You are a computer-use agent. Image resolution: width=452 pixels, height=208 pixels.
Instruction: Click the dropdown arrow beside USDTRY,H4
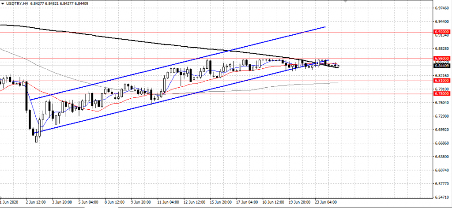pos(3,4)
